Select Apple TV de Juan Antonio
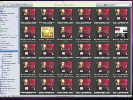133x100 pixels. tap(9, 37)
